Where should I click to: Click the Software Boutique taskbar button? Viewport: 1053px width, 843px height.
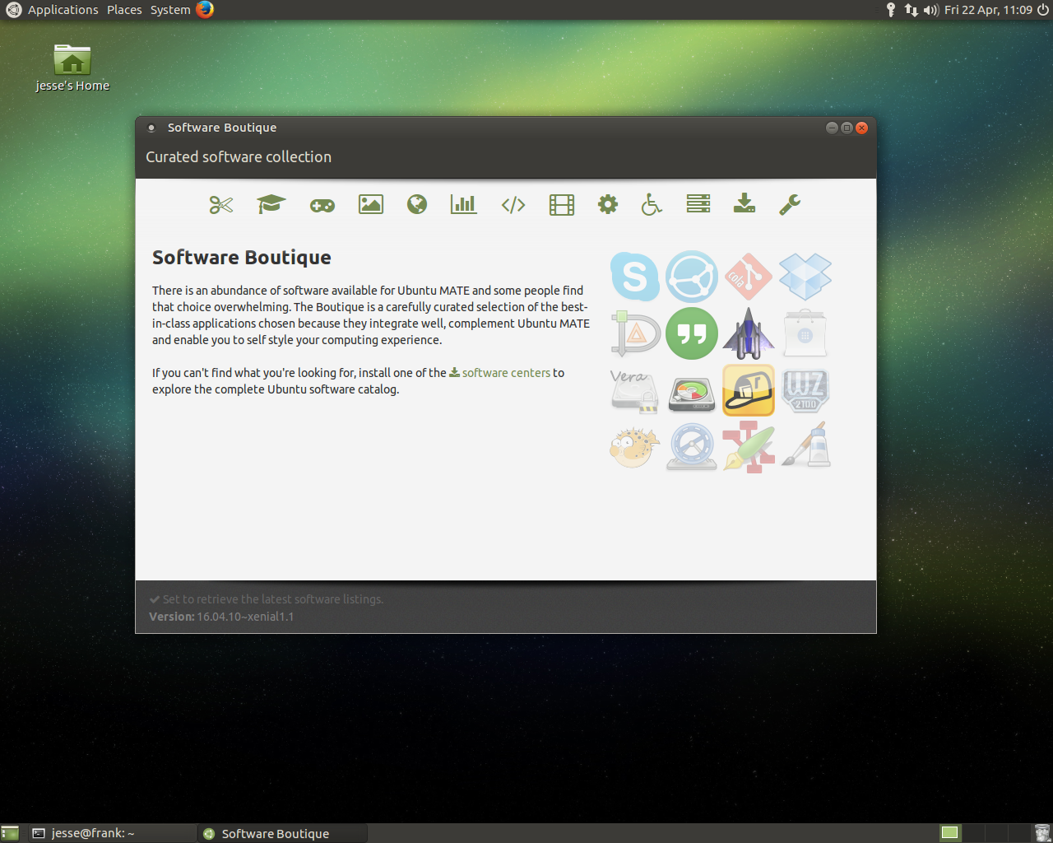tap(282, 833)
